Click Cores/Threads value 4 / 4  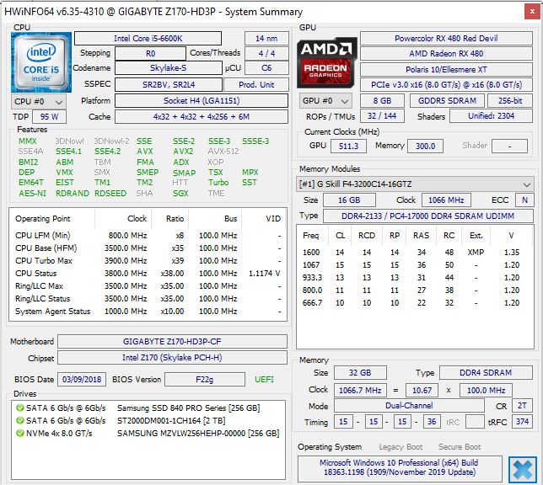[266, 53]
